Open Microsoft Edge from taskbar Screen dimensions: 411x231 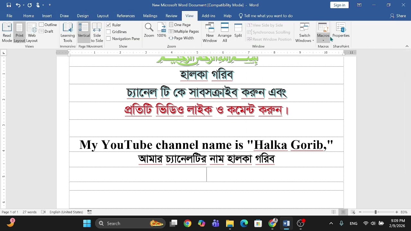(244, 223)
